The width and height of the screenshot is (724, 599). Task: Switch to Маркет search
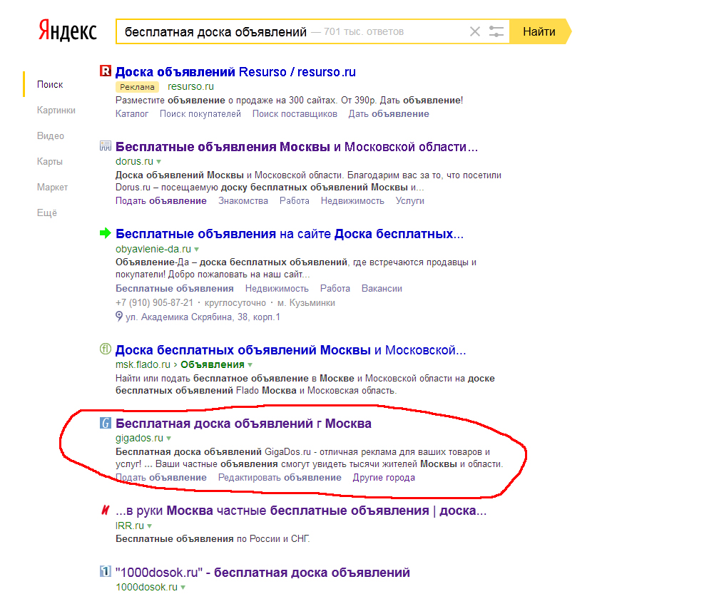point(53,188)
